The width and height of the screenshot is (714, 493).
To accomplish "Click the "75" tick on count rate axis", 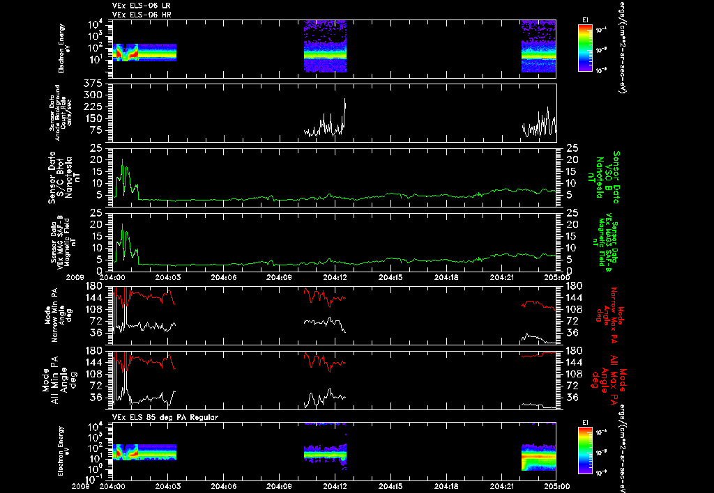I will click(96, 130).
